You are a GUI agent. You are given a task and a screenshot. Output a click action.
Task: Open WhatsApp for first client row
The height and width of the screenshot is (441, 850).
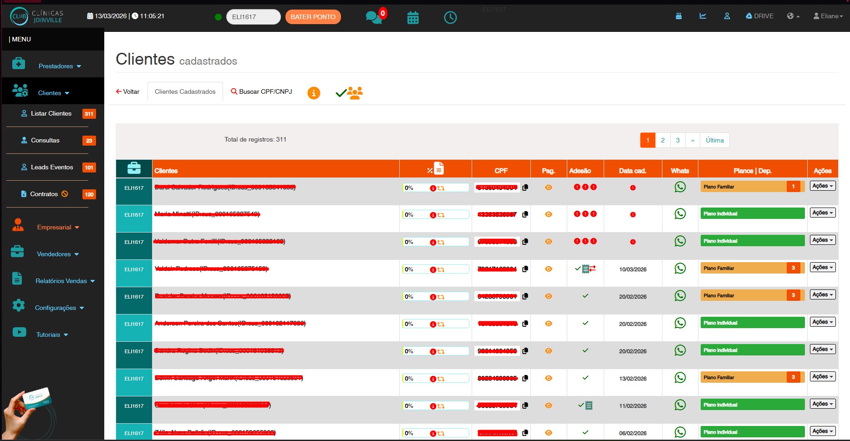(680, 187)
